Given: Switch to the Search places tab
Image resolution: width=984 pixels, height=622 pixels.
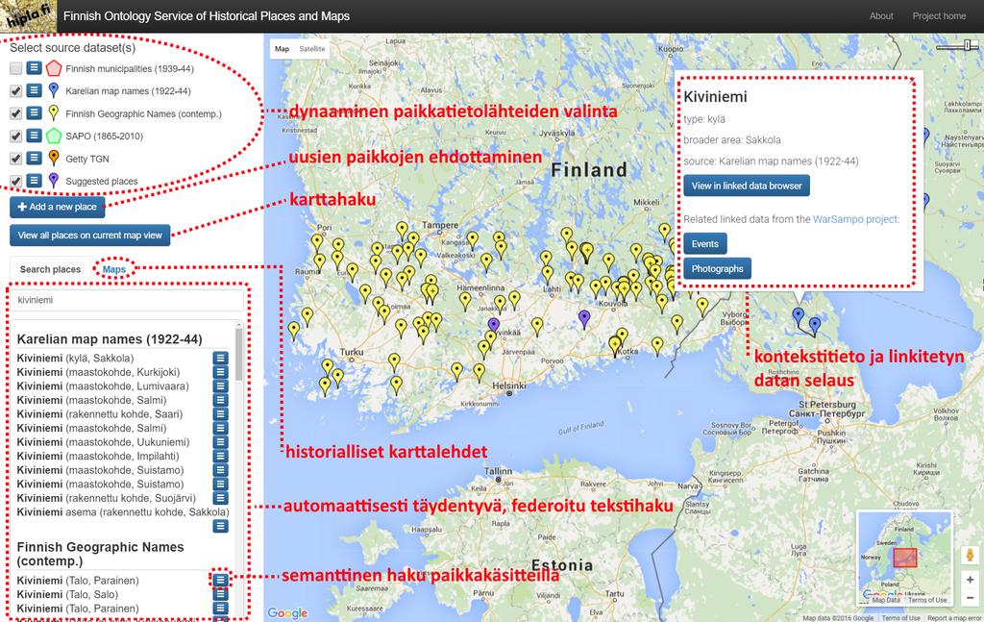Looking at the screenshot, I should click(x=50, y=269).
